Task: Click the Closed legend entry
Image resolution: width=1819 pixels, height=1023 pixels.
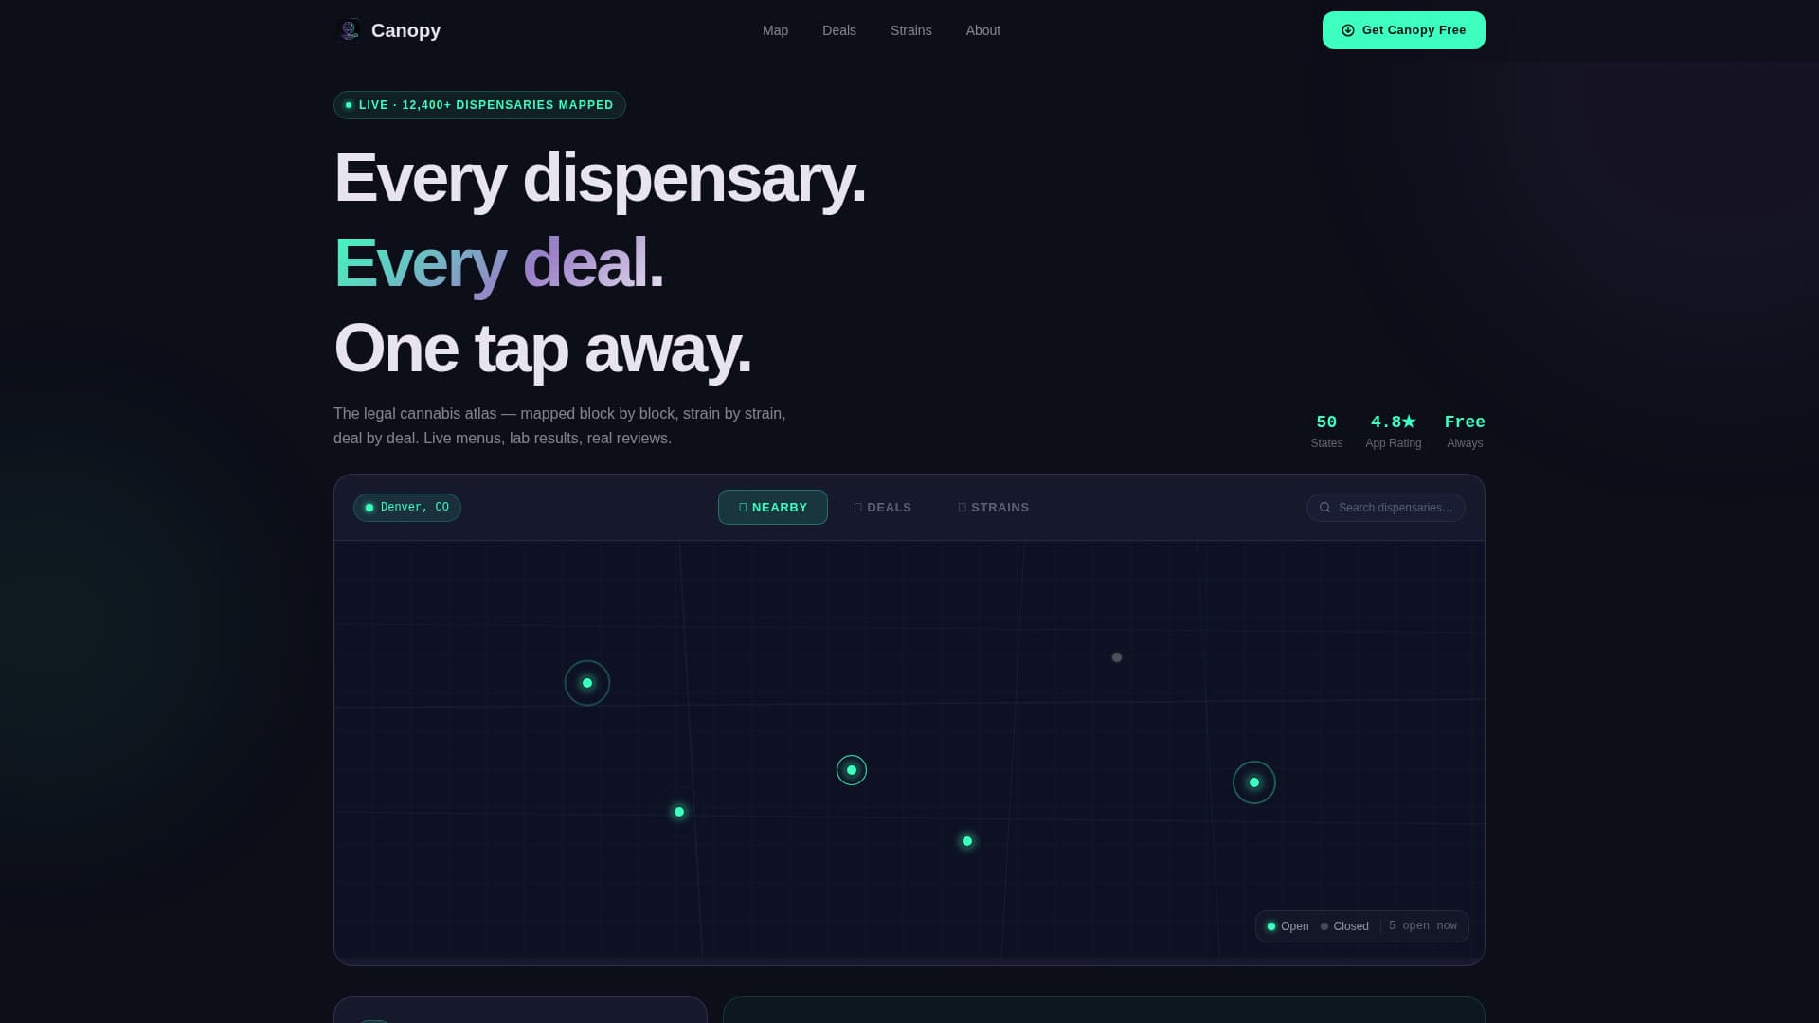Action: (1344, 926)
